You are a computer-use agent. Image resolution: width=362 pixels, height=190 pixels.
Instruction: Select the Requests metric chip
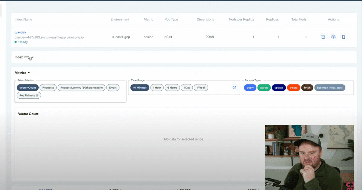(x=48, y=88)
